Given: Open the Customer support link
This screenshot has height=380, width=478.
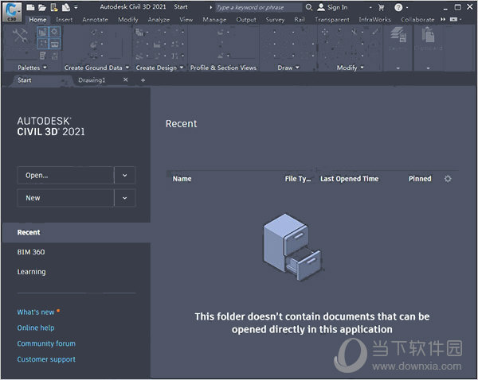Looking at the screenshot, I should [x=46, y=359].
